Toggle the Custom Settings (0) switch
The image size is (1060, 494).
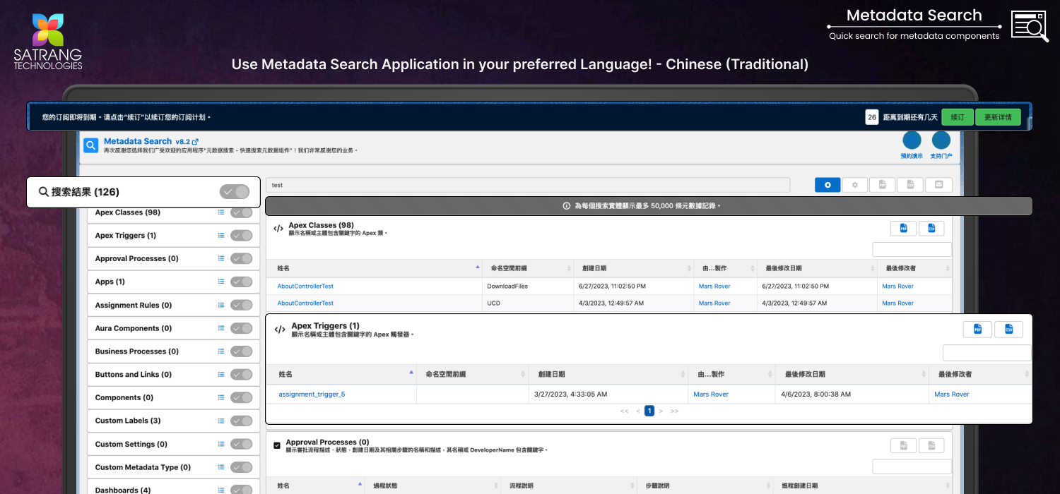(241, 444)
